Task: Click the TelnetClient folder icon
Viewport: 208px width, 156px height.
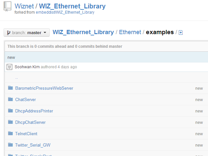Action: tap(10, 133)
